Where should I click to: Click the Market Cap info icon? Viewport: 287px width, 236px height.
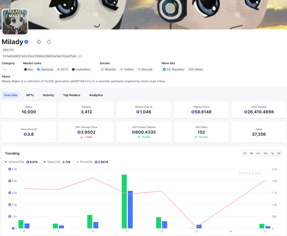tap(151, 107)
